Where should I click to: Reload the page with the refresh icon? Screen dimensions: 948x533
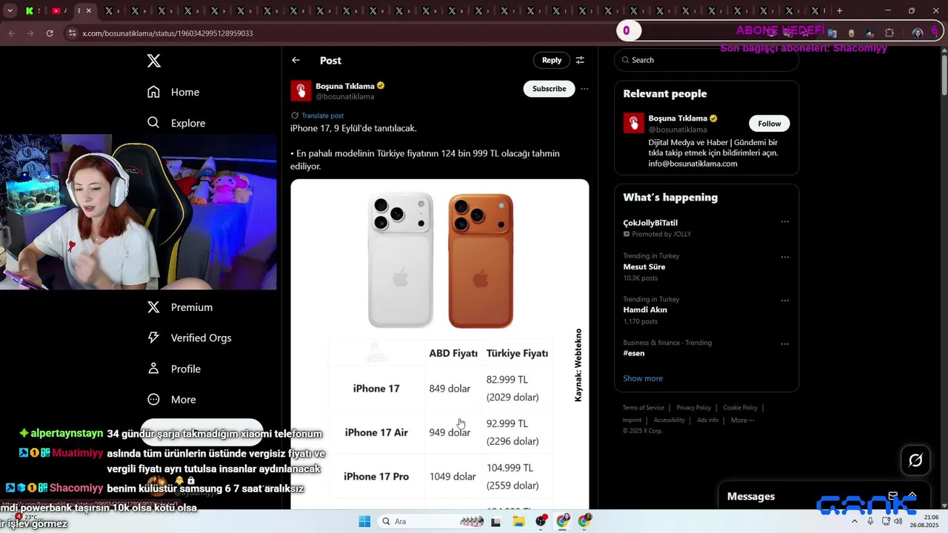click(x=50, y=33)
